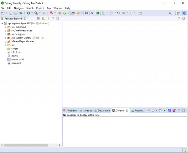Close the Package Explorer tab
The width and height of the screenshot is (188, 153).
pos(25,18)
